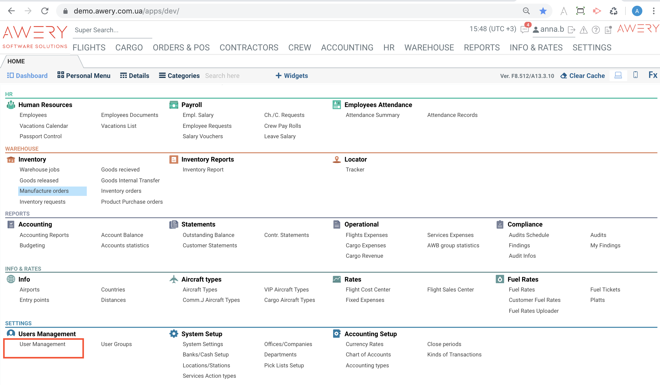Reload the page with refresh icon

45,11
